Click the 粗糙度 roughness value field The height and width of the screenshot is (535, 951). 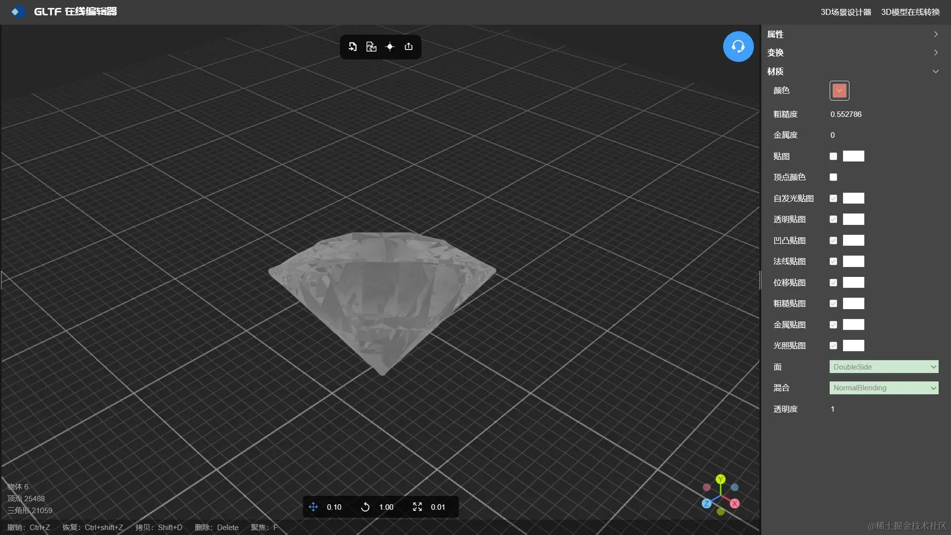pos(846,114)
